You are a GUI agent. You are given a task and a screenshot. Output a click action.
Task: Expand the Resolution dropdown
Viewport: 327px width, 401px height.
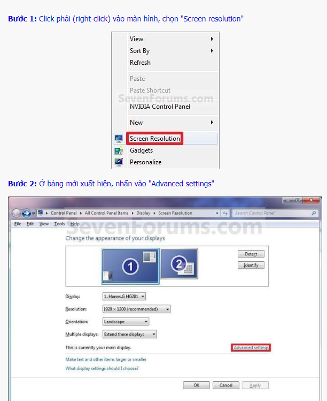tap(136, 309)
